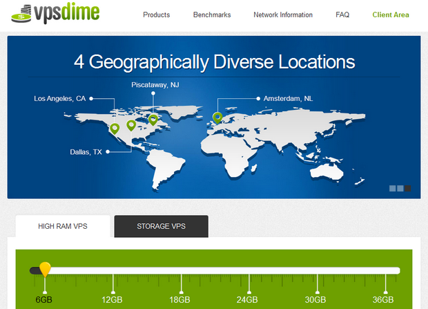Screen dimensions: 428x309
Task: Open Network Information page
Action: (x=283, y=15)
